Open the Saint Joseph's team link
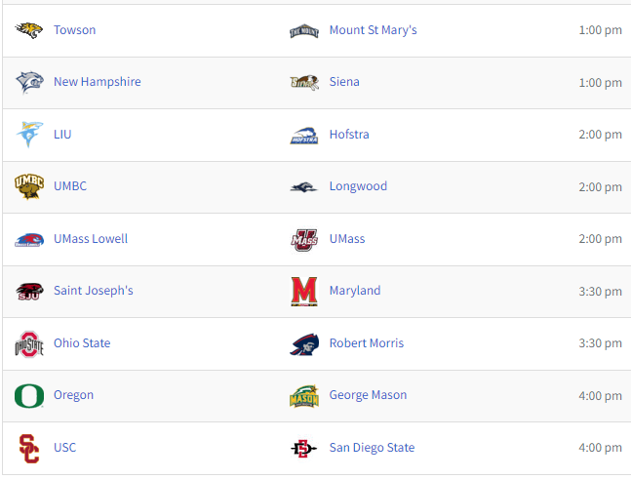This screenshot has width=631, height=479. click(94, 290)
